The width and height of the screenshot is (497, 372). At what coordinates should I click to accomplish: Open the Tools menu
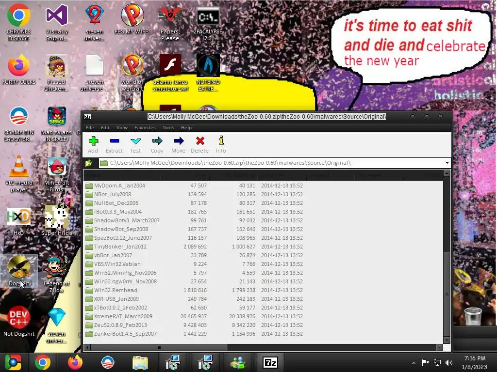[x=168, y=128]
